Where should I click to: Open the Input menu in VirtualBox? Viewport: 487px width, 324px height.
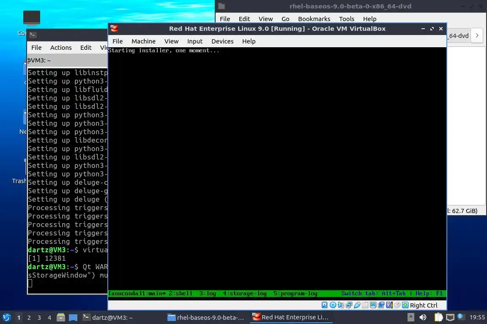coord(195,41)
